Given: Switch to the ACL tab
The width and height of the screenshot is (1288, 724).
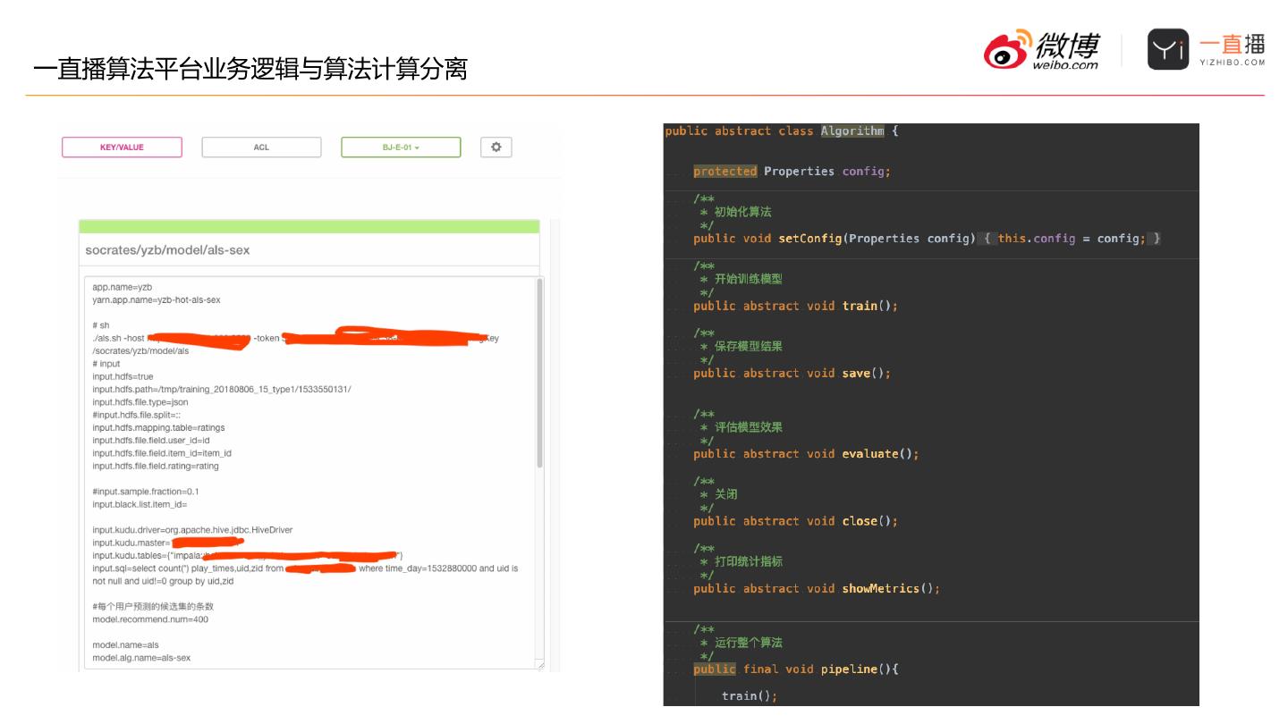Looking at the screenshot, I should (x=261, y=147).
